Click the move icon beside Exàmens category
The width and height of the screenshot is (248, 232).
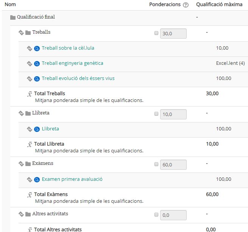(x=21, y=164)
